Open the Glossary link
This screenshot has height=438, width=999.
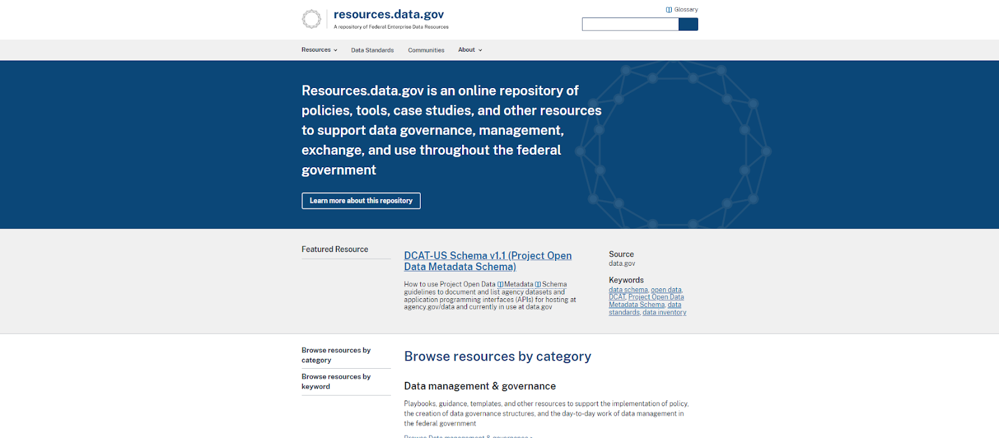coord(682,9)
